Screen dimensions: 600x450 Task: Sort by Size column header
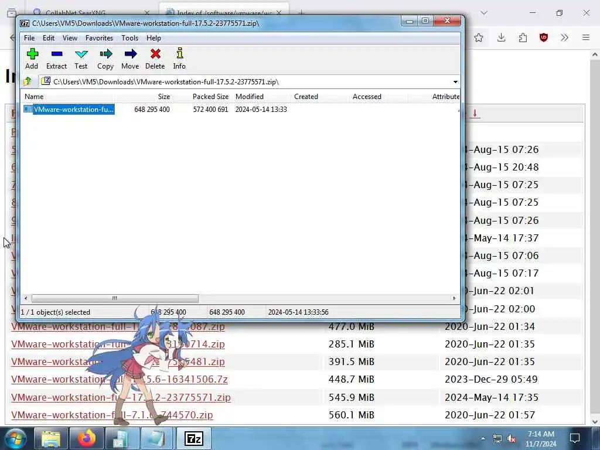tap(144, 97)
